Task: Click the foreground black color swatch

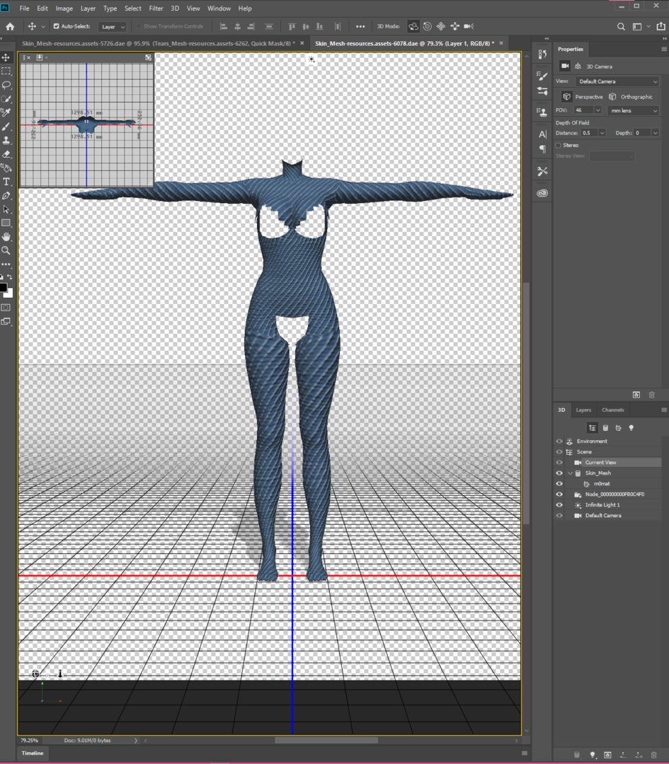Action: click(x=3, y=287)
